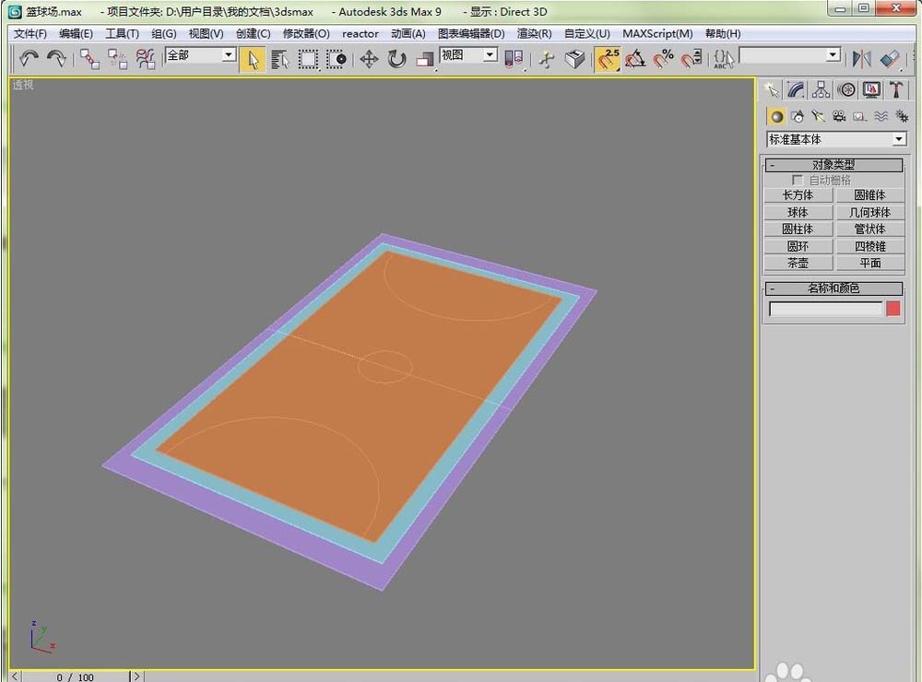
Task: Toggle the 2.5D snaps button
Action: 608,59
